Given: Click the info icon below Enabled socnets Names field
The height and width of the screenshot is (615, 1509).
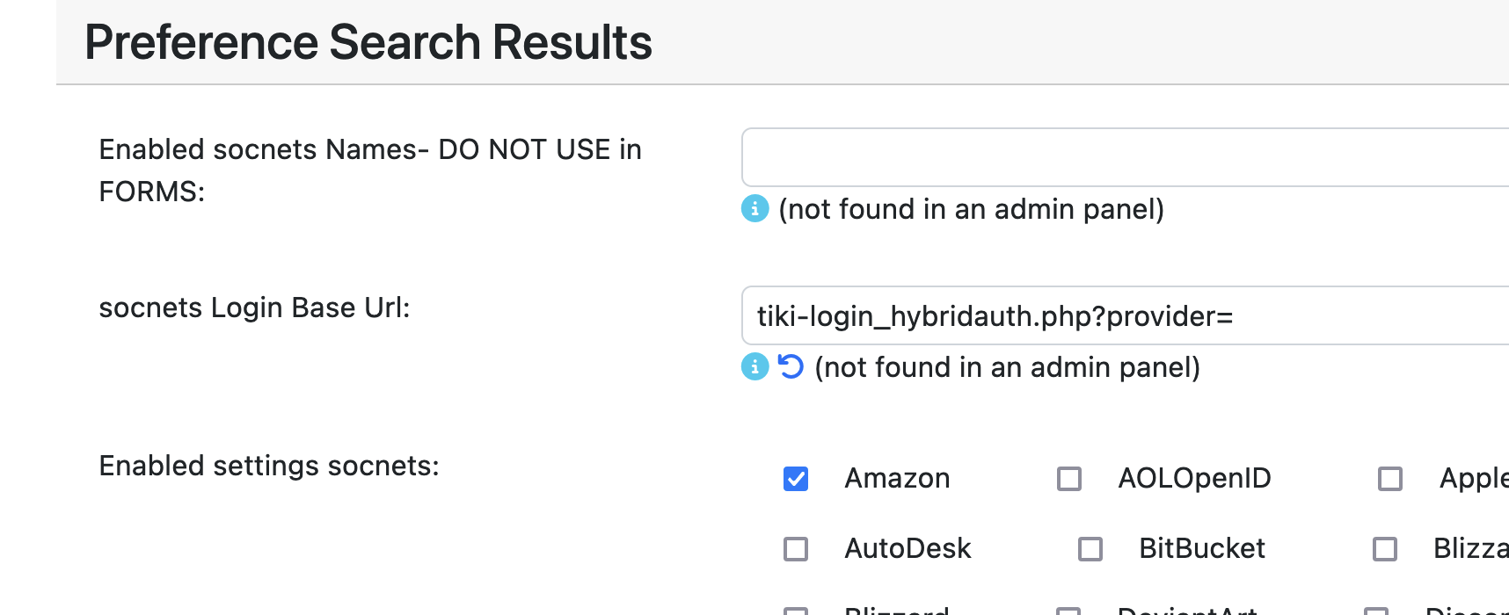Looking at the screenshot, I should pyautogui.click(x=754, y=209).
